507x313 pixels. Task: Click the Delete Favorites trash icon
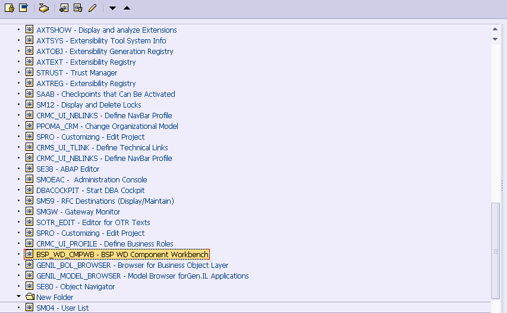[x=78, y=8]
